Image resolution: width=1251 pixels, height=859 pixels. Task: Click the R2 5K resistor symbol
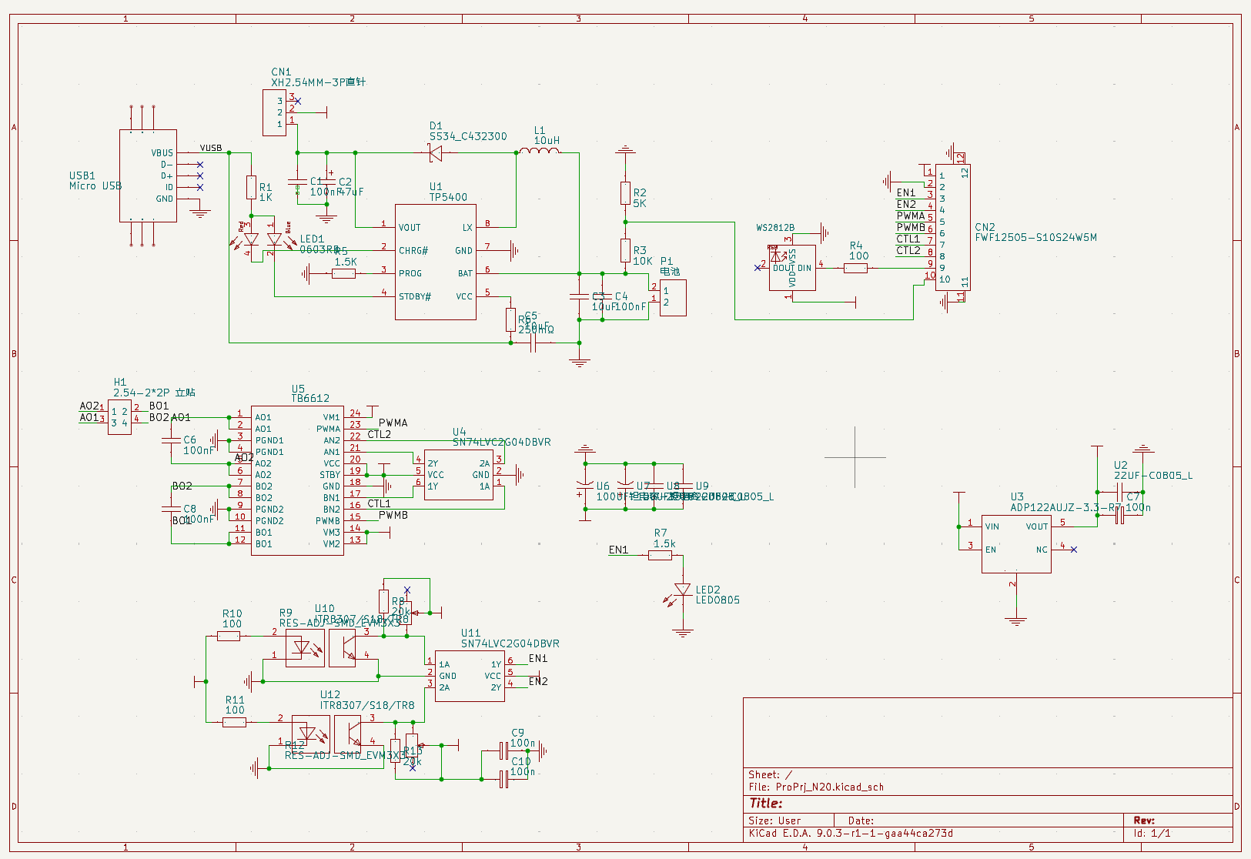click(625, 193)
